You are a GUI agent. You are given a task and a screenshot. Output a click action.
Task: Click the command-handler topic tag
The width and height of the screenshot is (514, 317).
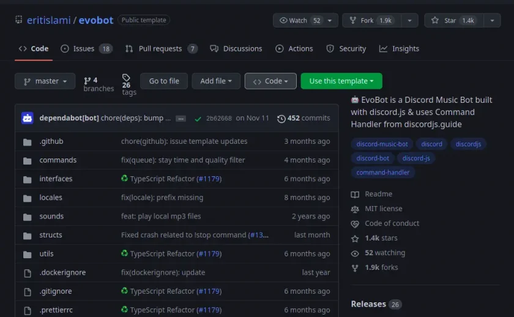[x=382, y=173]
